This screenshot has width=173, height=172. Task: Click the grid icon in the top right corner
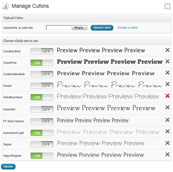tap(167, 6)
